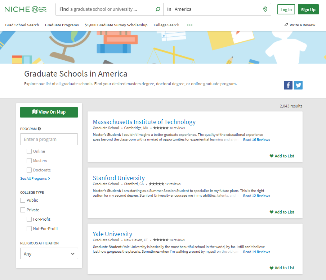Open Grad School Search menu

[x=22, y=25]
